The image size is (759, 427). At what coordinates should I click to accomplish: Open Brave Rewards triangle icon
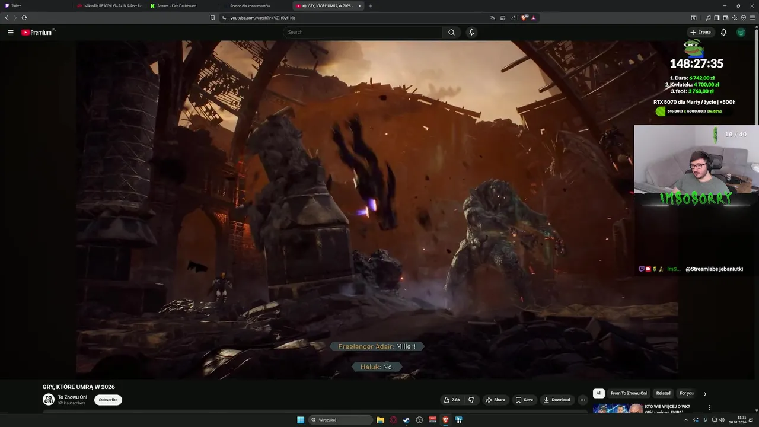pyautogui.click(x=534, y=18)
